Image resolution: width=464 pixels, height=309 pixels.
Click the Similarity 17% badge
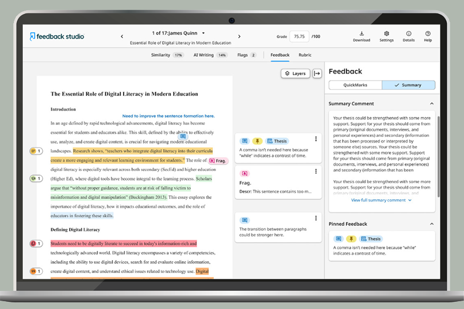178,55
